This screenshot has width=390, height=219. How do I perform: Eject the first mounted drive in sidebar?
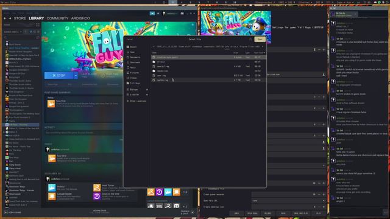147,89
